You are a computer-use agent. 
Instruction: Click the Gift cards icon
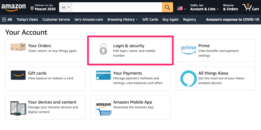(x=18, y=75)
